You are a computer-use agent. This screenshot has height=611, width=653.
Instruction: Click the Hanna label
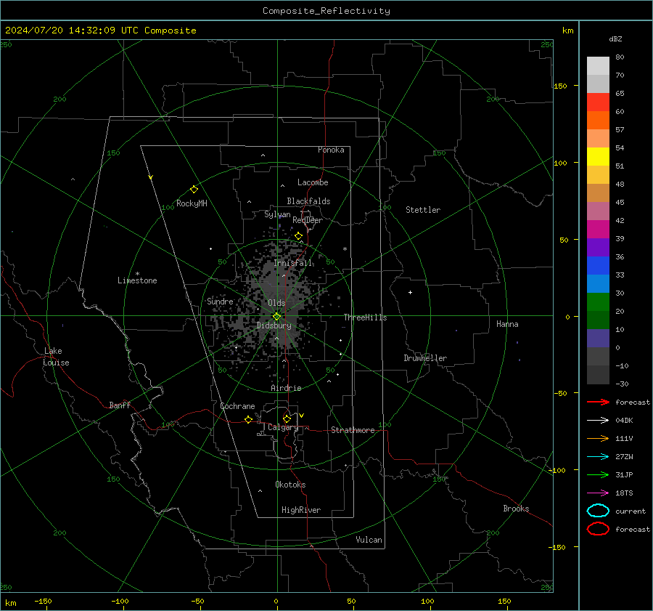click(x=507, y=324)
